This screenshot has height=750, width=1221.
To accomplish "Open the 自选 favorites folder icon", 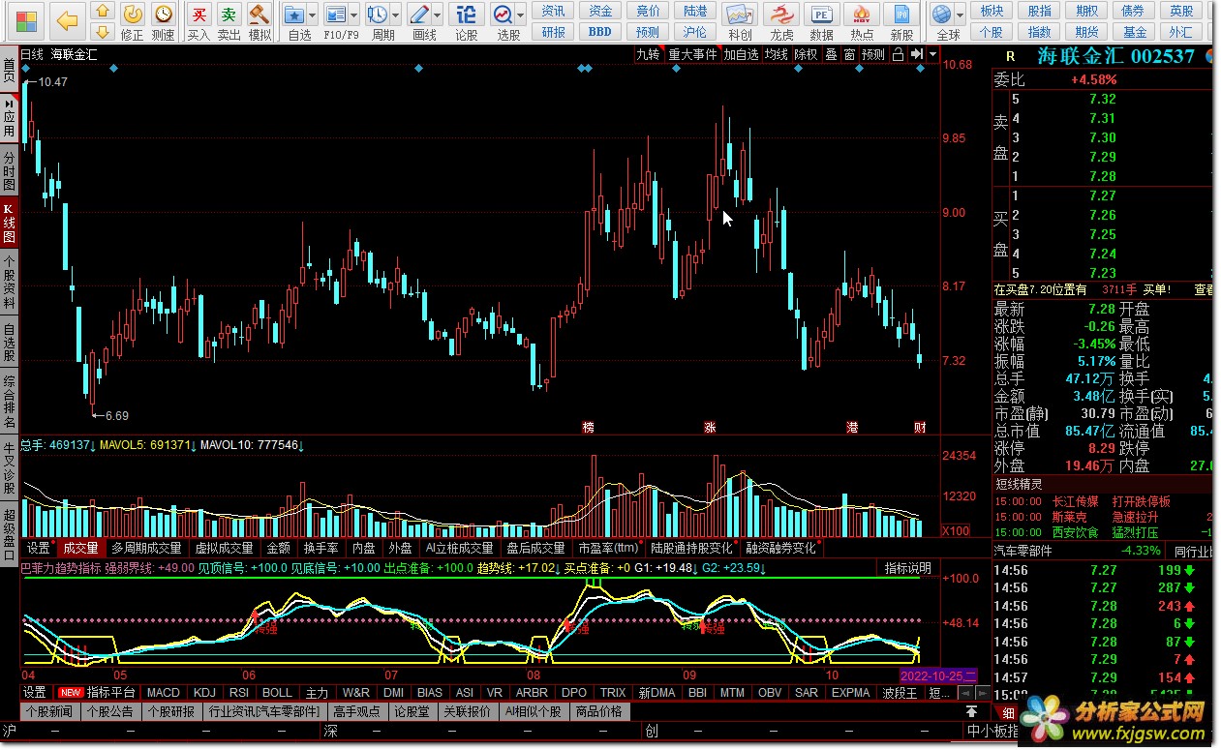I will point(294,15).
